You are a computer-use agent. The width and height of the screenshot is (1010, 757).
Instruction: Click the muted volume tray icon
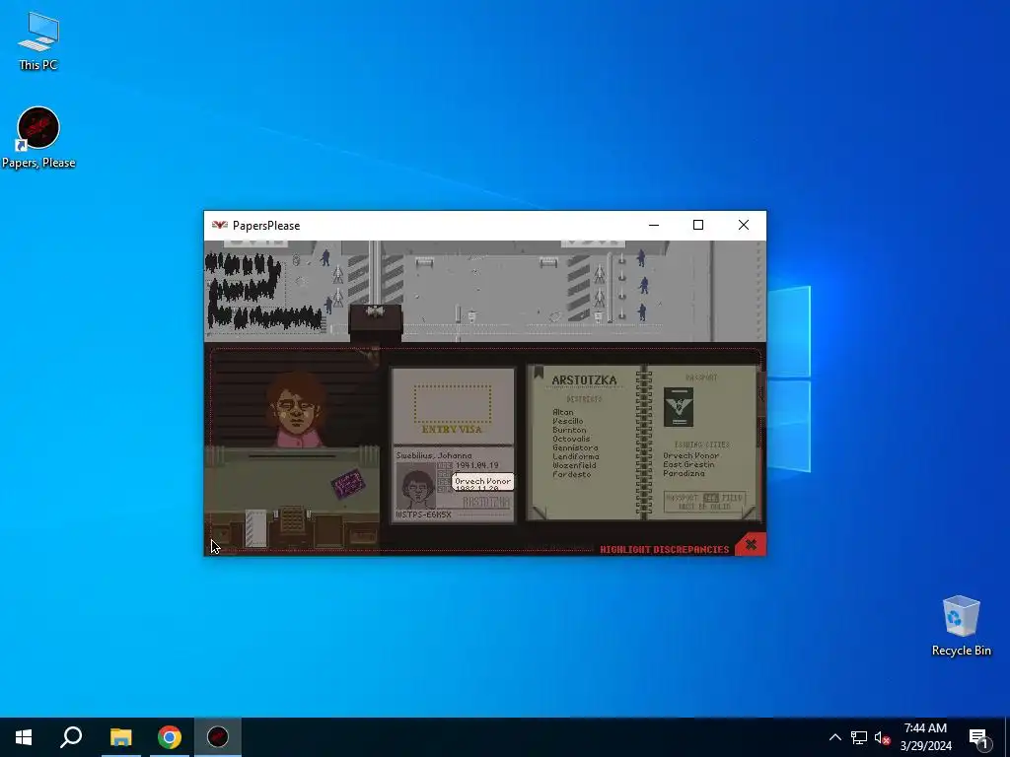pyautogui.click(x=882, y=737)
